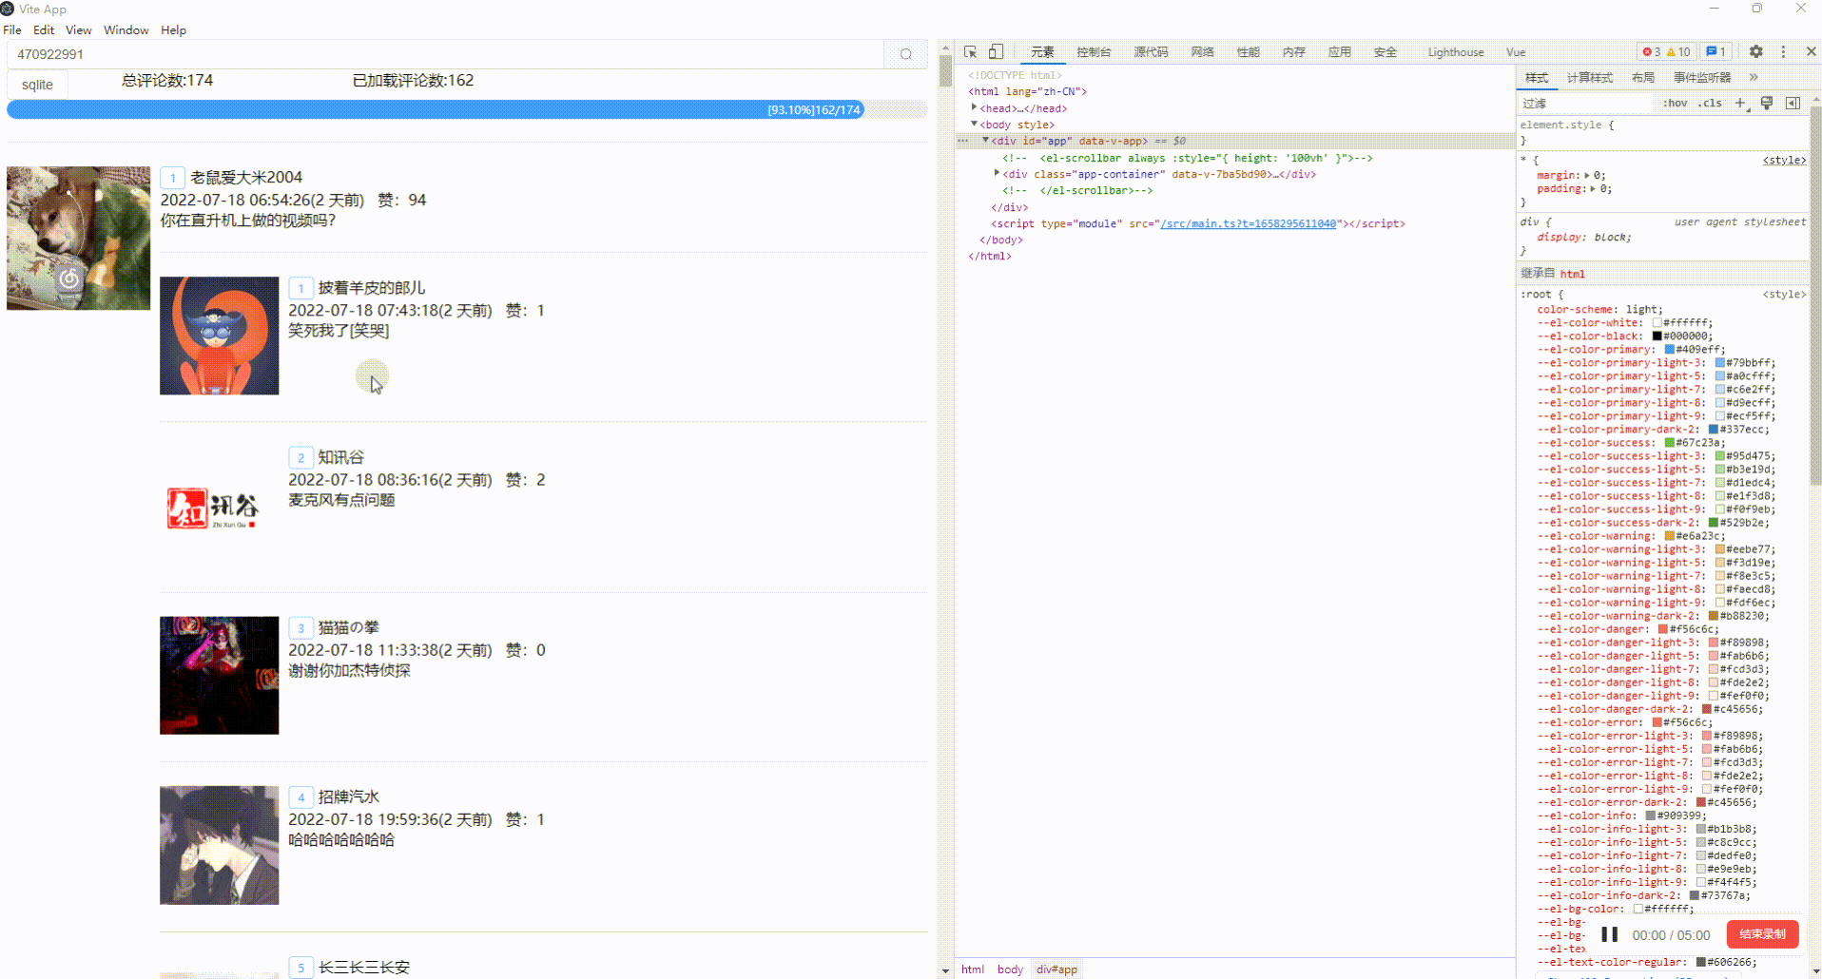The height and width of the screenshot is (979, 1822).
Task: Open the first <style> source link
Action: tap(1783, 160)
